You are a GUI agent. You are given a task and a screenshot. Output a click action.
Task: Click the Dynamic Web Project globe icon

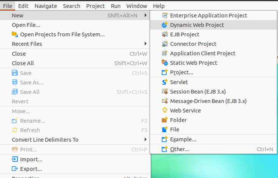164,25
